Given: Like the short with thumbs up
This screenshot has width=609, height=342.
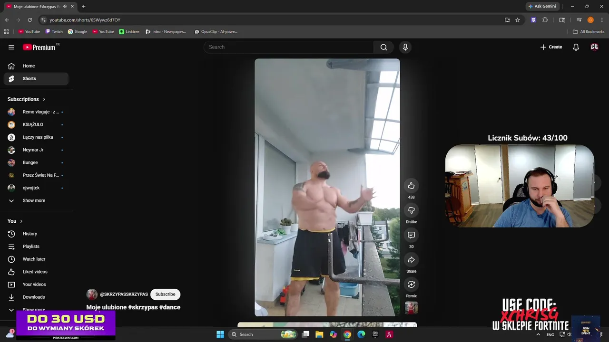Looking at the screenshot, I should [412, 186].
